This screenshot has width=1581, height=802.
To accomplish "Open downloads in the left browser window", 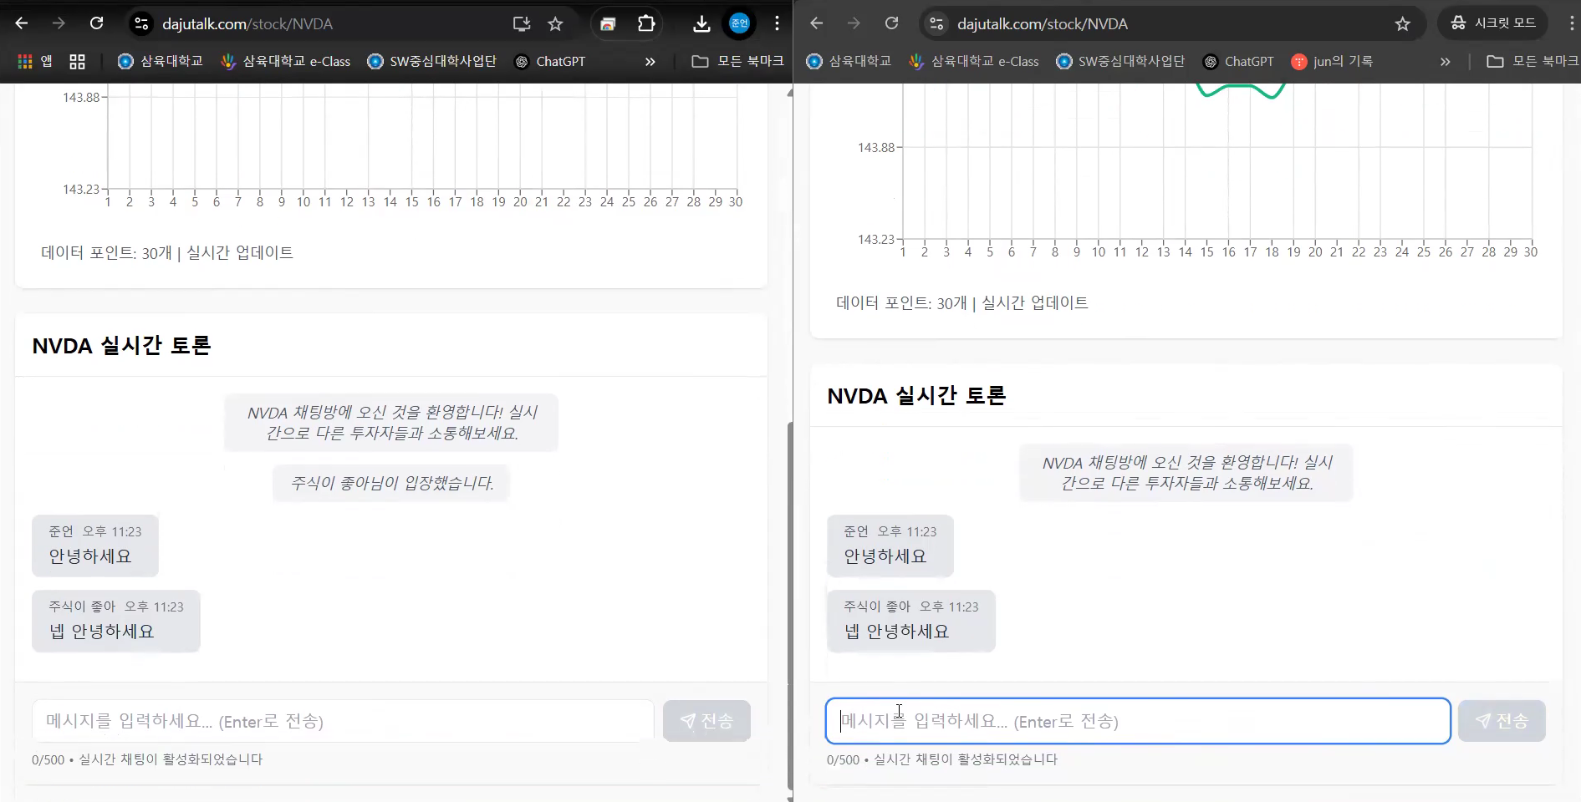I will click(x=701, y=24).
